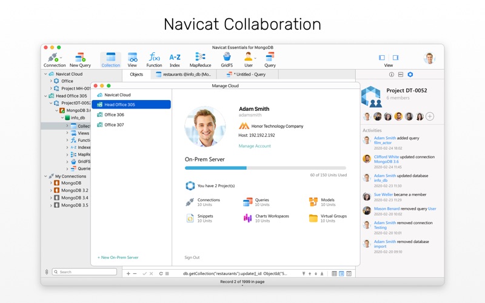
Task: Expand the Office project node
Action: [x=51, y=81]
